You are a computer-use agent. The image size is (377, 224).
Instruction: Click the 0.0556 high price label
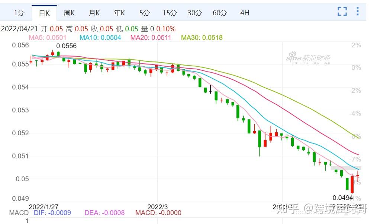pos(66,46)
